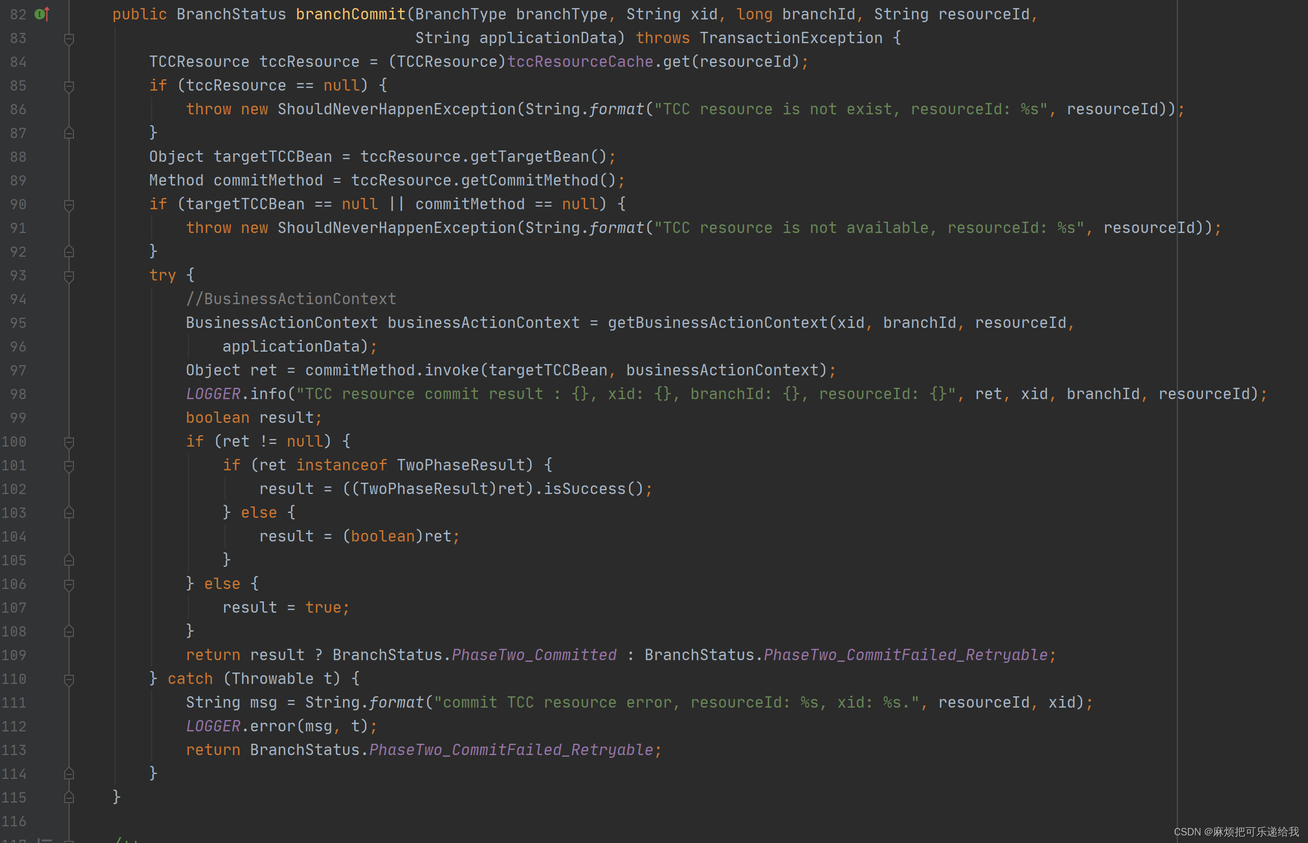1308x843 pixels.
Task: Click the //BusinessActionContext comment
Action: [291, 299]
